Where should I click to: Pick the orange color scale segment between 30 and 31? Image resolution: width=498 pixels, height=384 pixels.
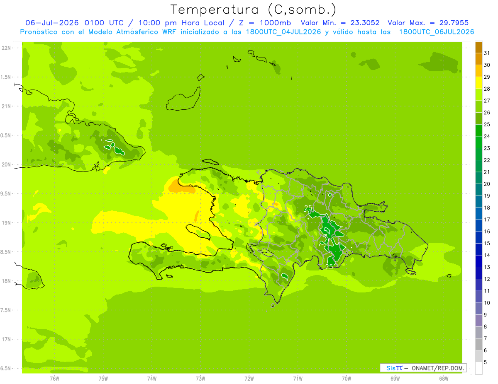478,59
